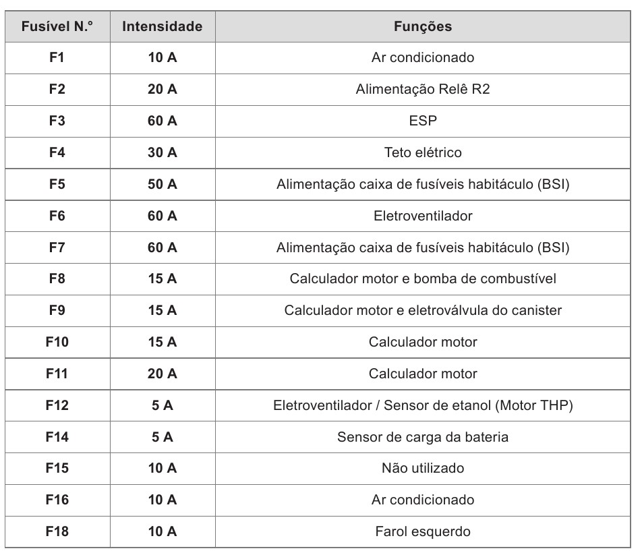Image resolution: width=642 pixels, height=557 pixels.
Task: Select the Teto elétrico cell
Action: coord(423,152)
